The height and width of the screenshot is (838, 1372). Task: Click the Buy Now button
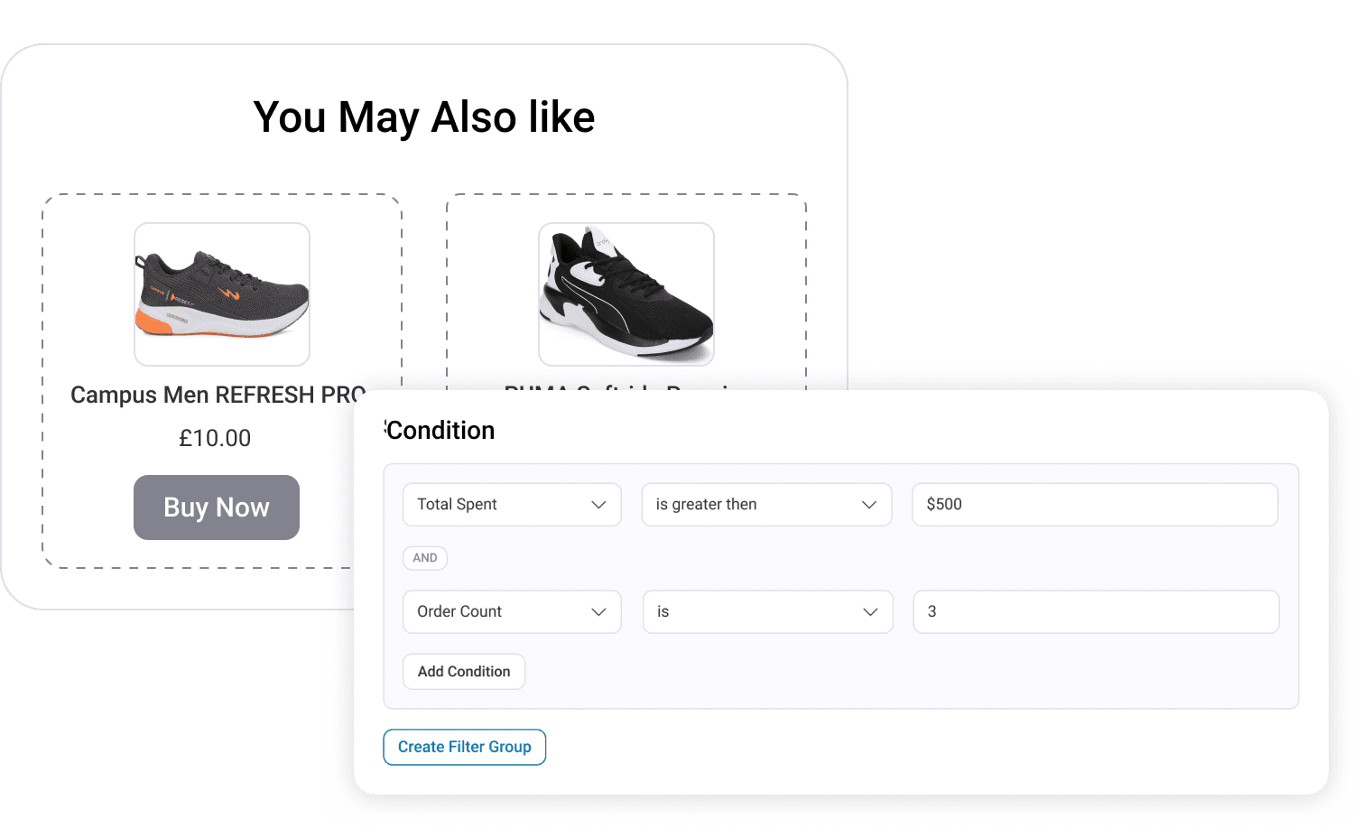click(x=216, y=507)
